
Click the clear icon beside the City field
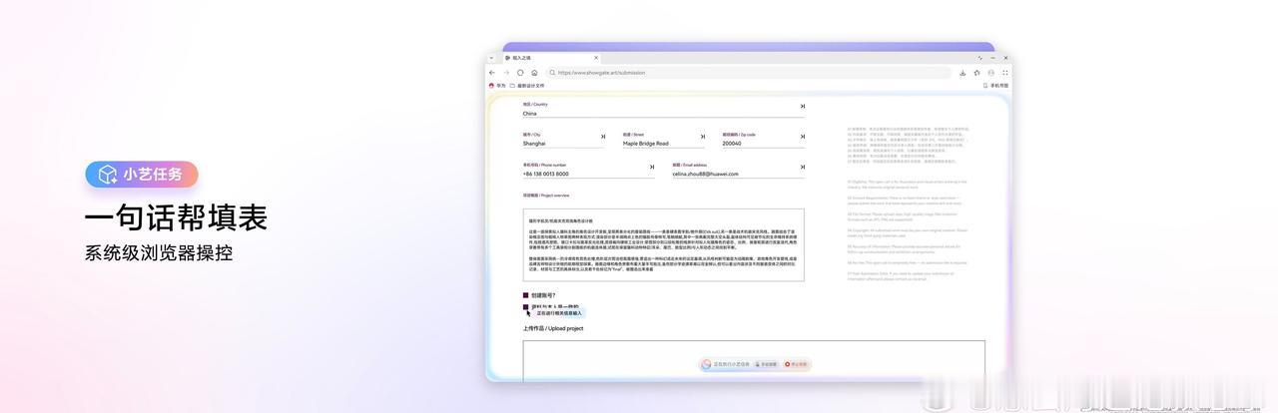click(x=603, y=136)
